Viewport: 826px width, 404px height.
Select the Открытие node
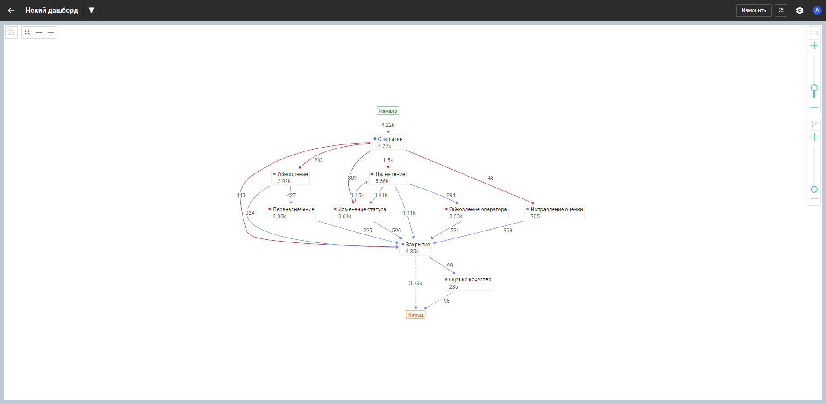(388, 143)
